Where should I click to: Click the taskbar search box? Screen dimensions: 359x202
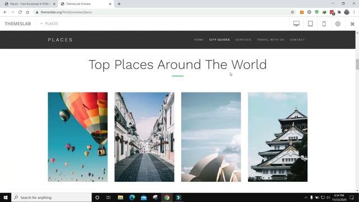(x=52, y=198)
